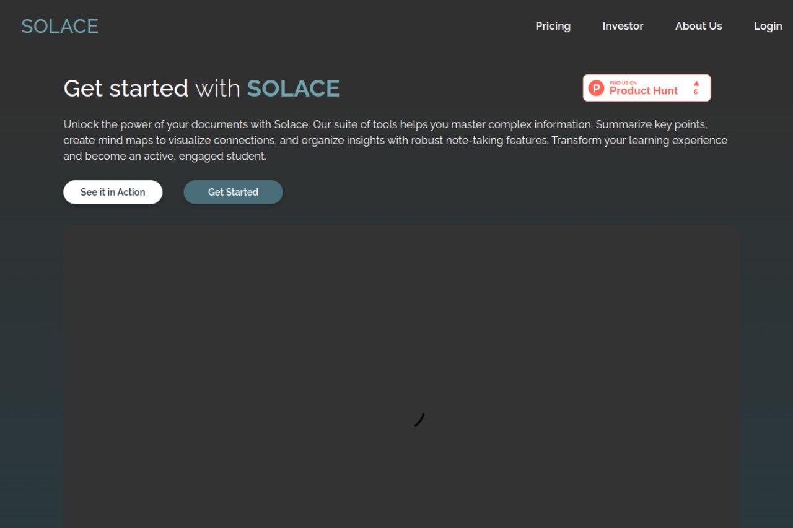Click the See it in Action button
793x528 pixels.
click(x=113, y=192)
